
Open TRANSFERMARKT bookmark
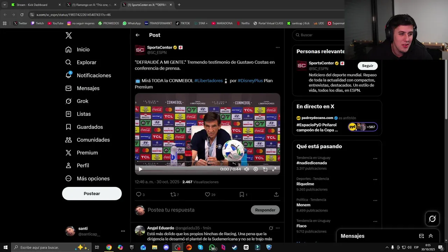click(158, 23)
